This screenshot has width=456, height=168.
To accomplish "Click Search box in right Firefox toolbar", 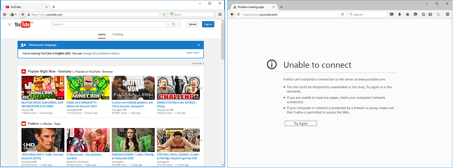I will tap(367, 14).
